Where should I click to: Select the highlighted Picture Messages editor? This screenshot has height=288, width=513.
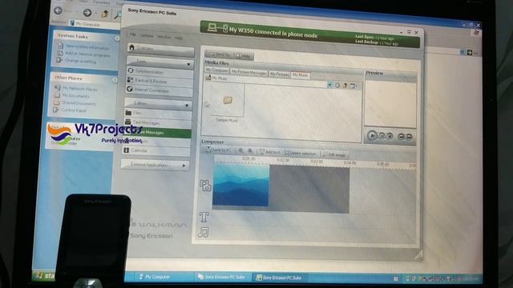tap(157, 132)
